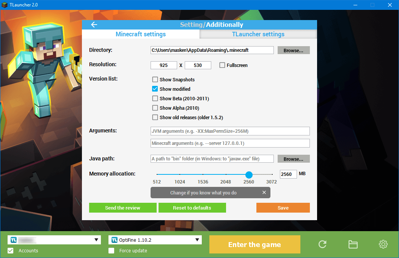Enable Force update
399x258 pixels.
[x=112, y=250]
